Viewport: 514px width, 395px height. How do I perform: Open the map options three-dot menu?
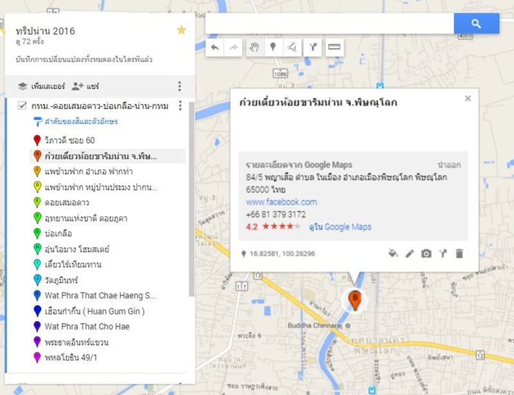pyautogui.click(x=179, y=86)
